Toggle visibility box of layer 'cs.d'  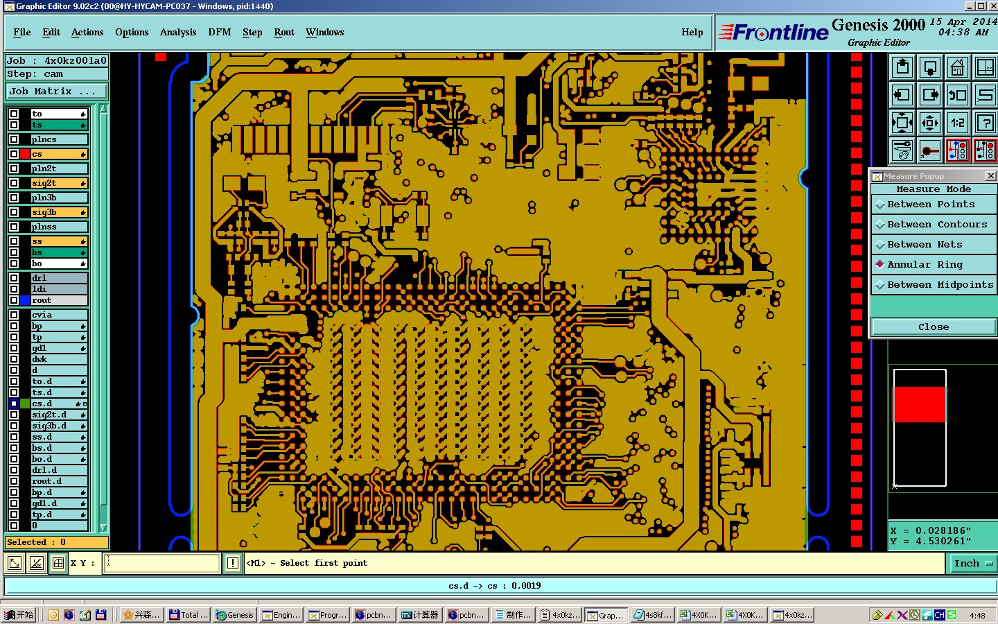(14, 404)
